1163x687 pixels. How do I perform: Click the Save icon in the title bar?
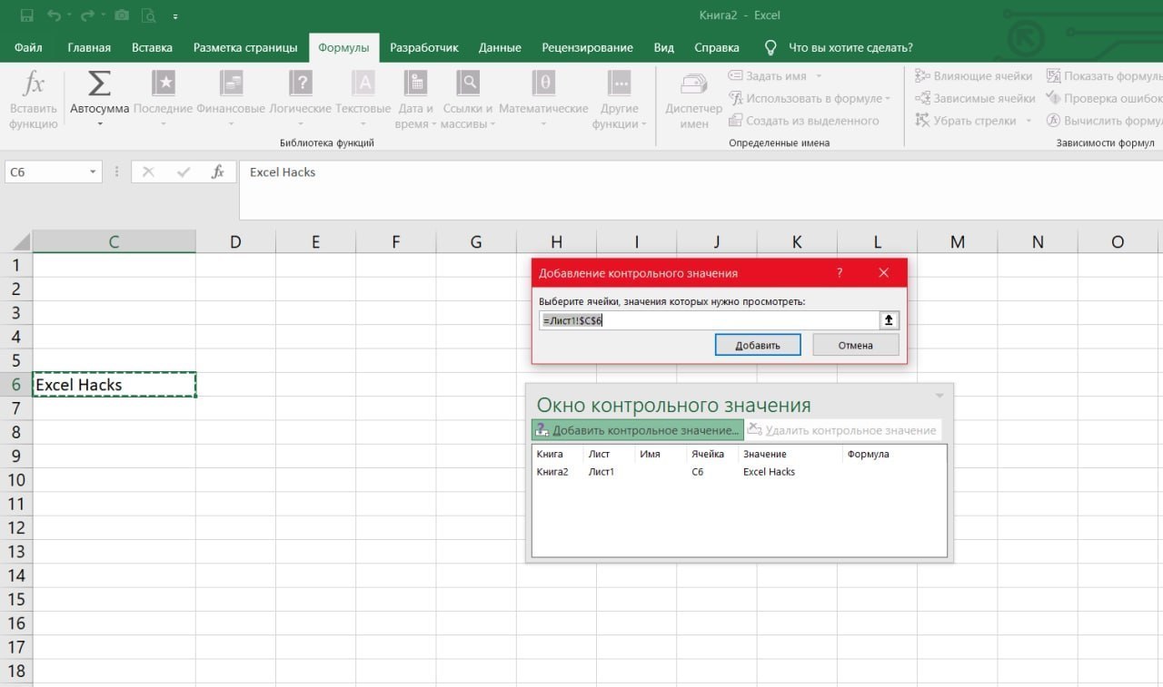click(x=26, y=15)
